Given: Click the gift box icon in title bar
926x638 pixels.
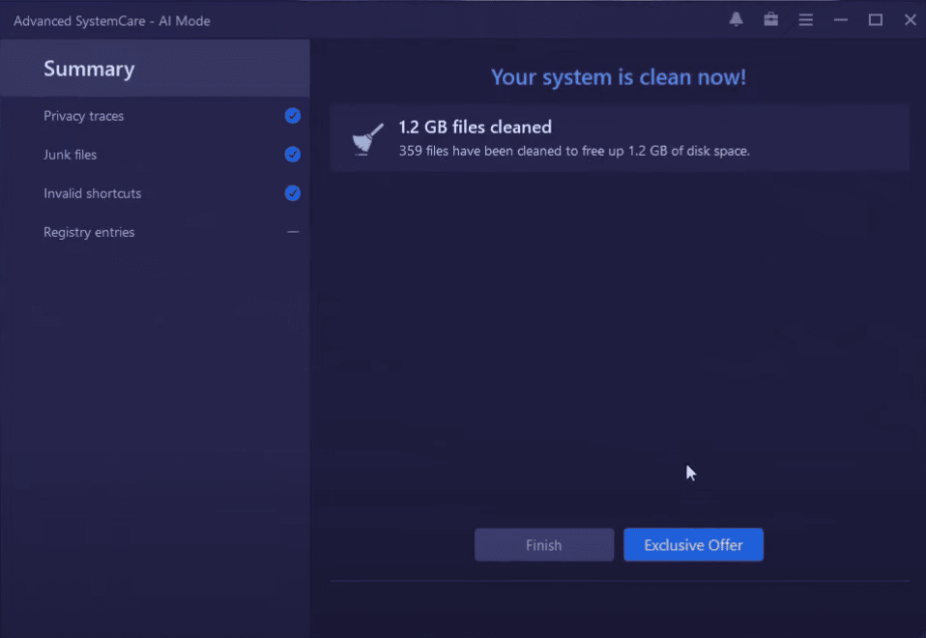Looking at the screenshot, I should (770, 19).
